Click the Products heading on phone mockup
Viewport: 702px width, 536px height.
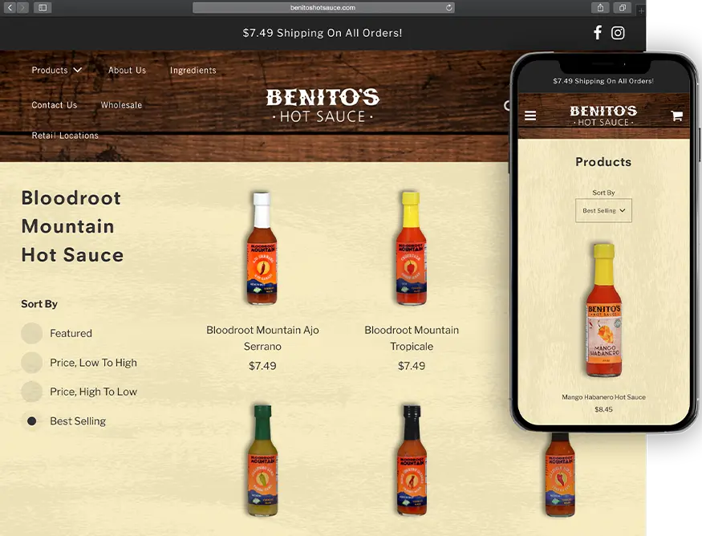(x=603, y=161)
